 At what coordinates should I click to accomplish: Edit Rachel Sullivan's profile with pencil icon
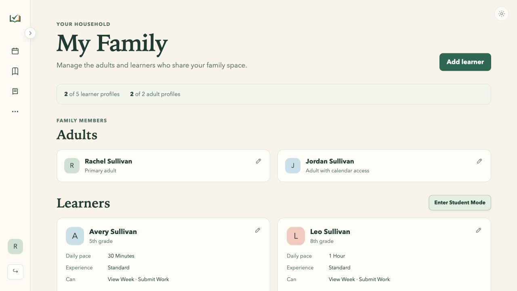point(258,161)
